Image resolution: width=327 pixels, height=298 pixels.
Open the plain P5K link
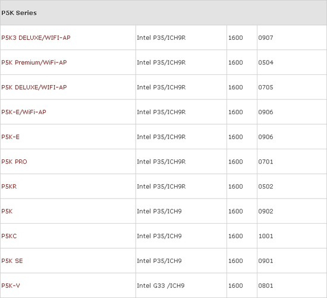point(7,211)
